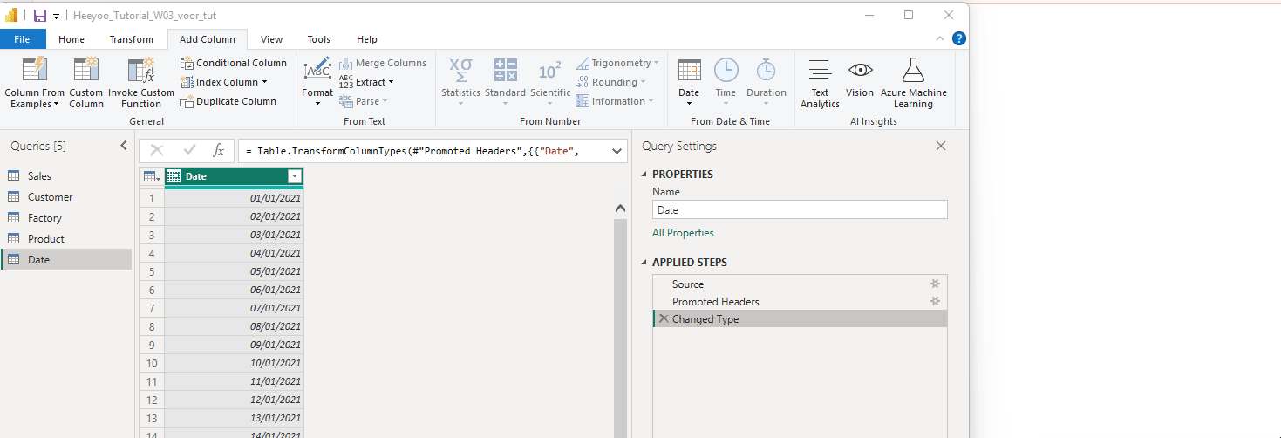Expand the Extract dropdown
This screenshot has width=1281, height=438.
point(391,82)
